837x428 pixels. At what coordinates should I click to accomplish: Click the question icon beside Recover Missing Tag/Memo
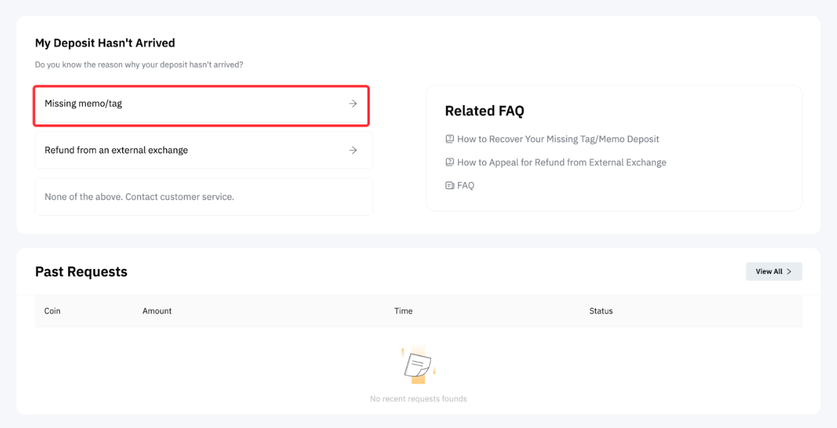click(x=449, y=139)
